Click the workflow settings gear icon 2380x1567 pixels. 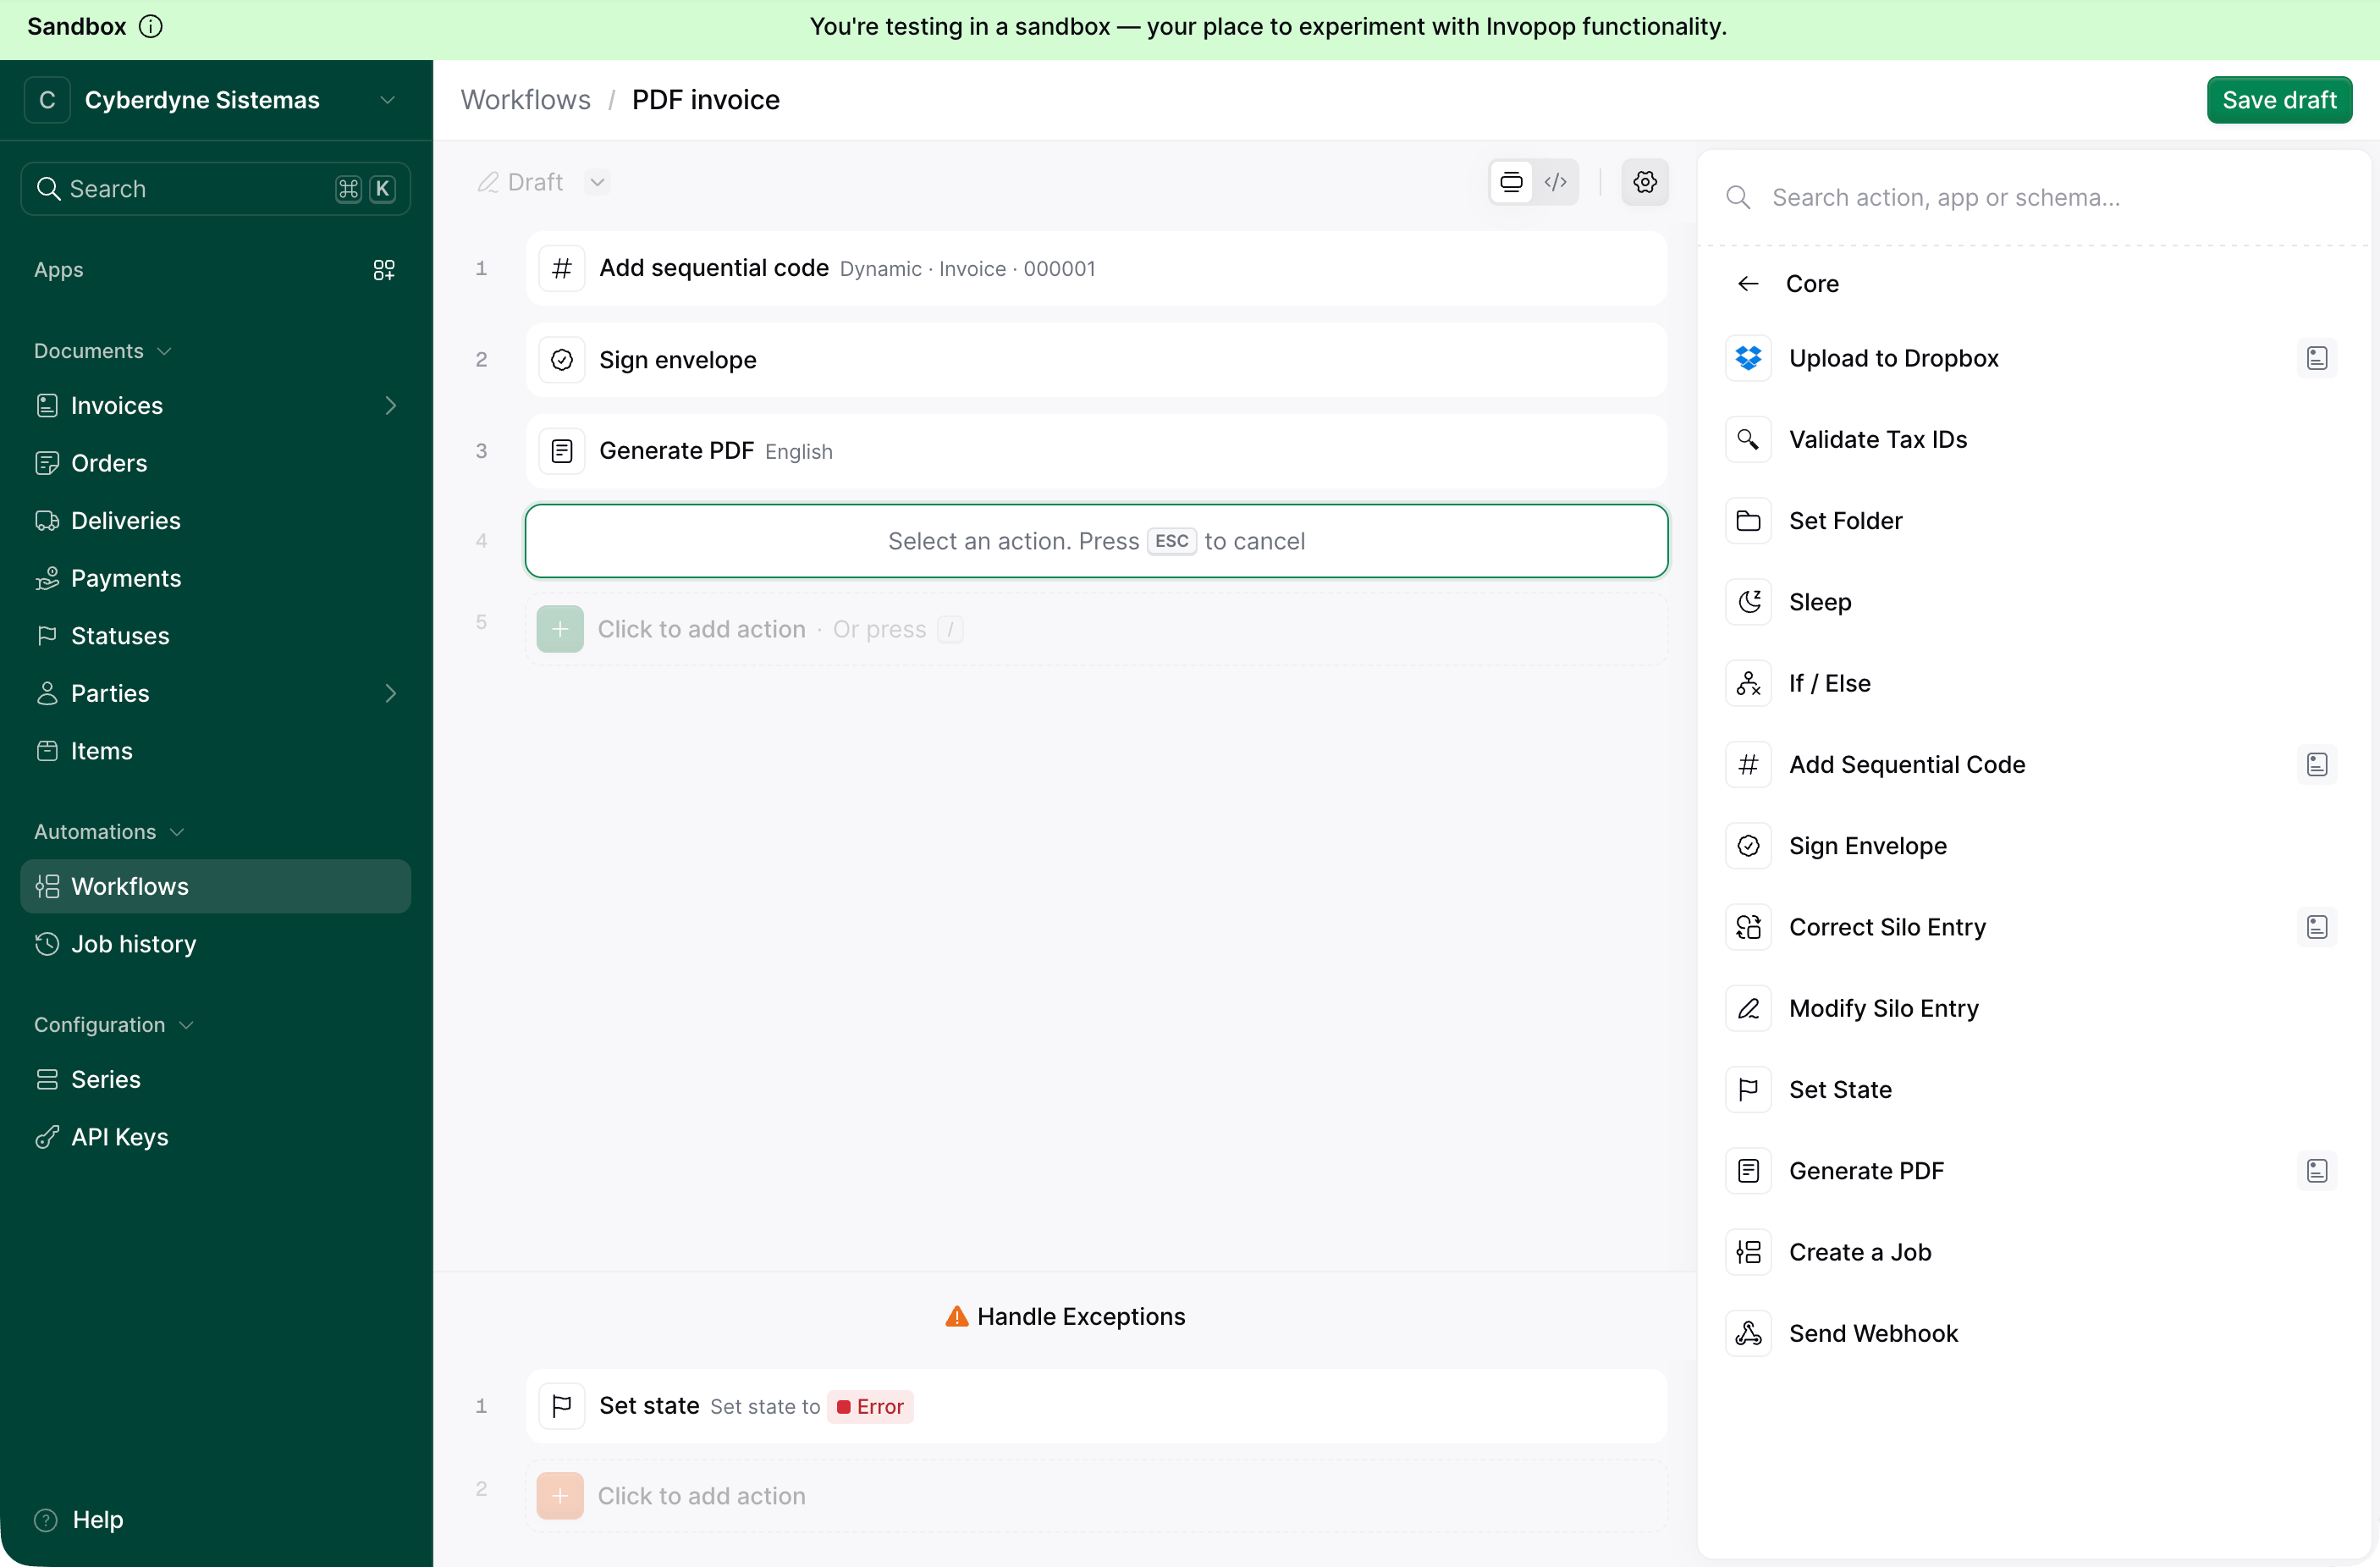[x=1645, y=182]
